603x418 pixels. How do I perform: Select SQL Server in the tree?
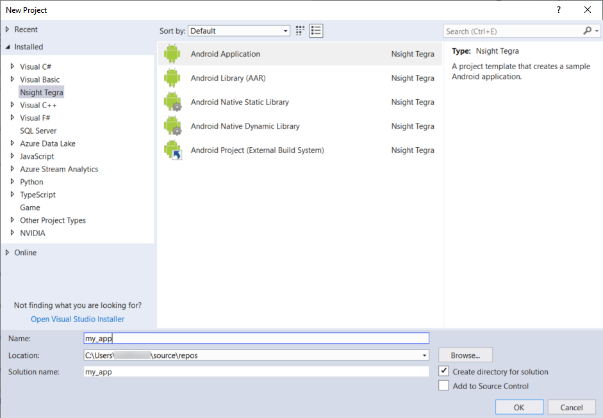pos(38,131)
